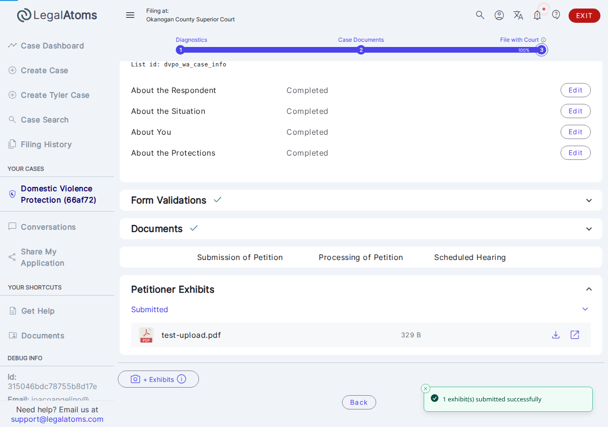Click the Petitioner Exhibits heading

click(x=173, y=289)
